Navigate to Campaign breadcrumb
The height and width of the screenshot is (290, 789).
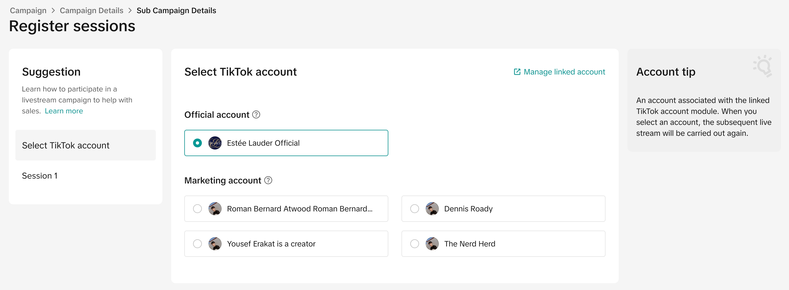pos(28,10)
